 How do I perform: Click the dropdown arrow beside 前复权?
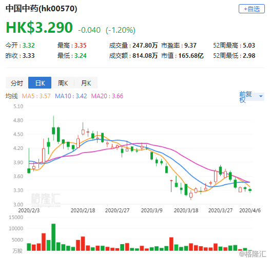pos(261,96)
